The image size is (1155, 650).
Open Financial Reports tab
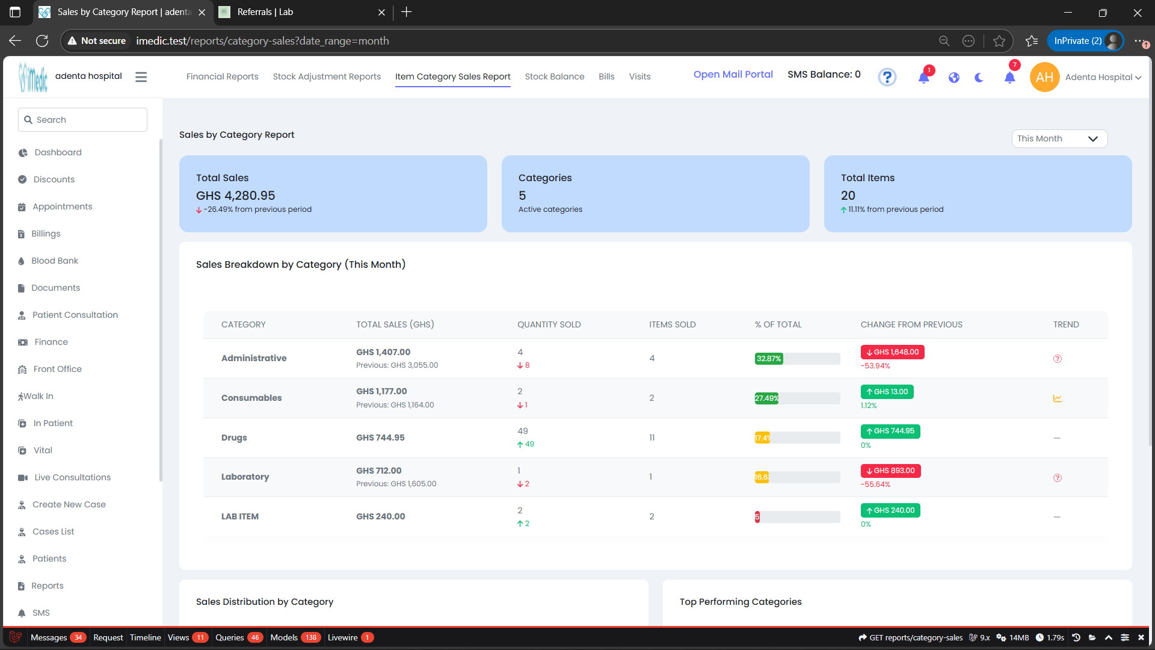tap(222, 76)
